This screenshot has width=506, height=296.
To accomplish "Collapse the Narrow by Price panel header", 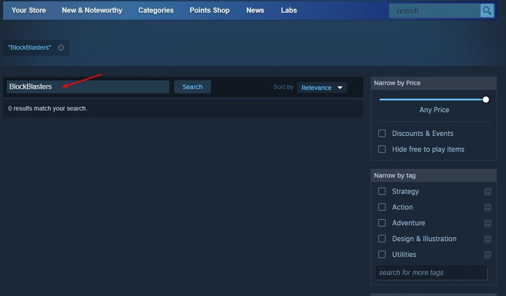I will pyautogui.click(x=433, y=83).
